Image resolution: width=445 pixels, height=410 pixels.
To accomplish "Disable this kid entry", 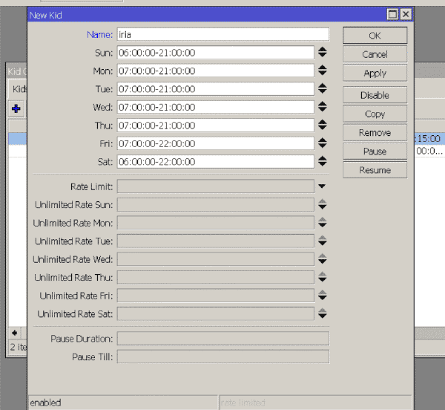I will 375,95.
